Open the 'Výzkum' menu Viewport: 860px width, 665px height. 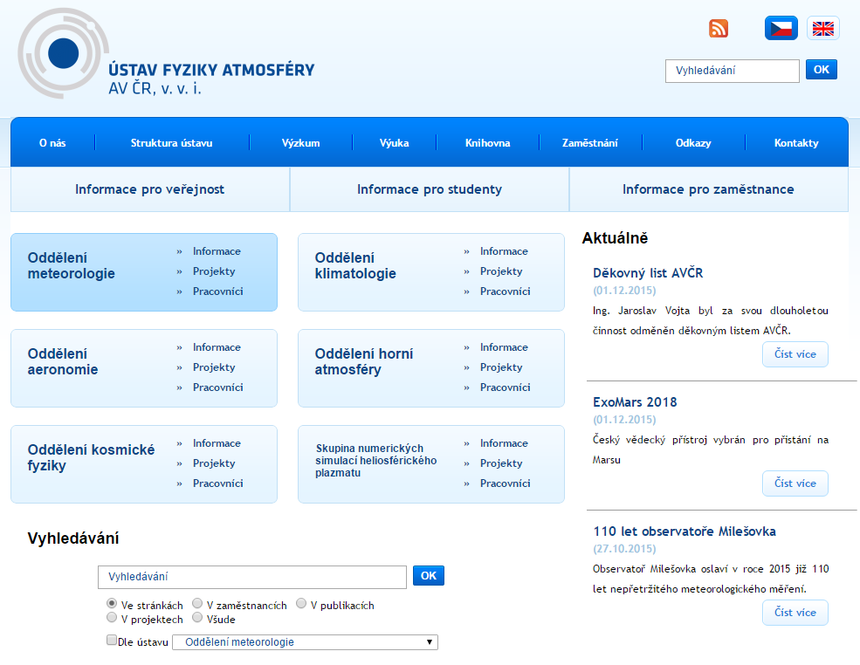(x=300, y=141)
